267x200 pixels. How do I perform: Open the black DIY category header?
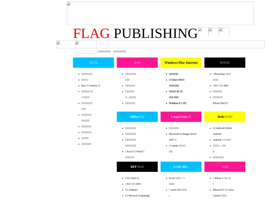point(137,167)
